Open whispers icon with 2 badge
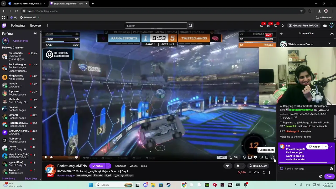This screenshot has height=189, width=336. [x=276, y=25]
